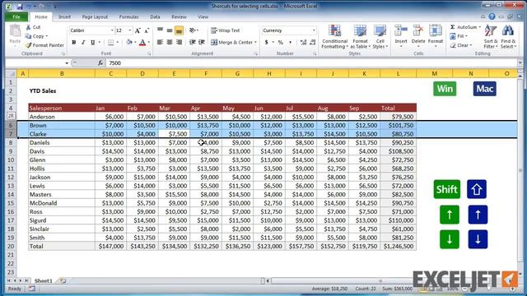This screenshot has width=527, height=296.
Task: Switch to the Data tab
Action: pos(155,16)
